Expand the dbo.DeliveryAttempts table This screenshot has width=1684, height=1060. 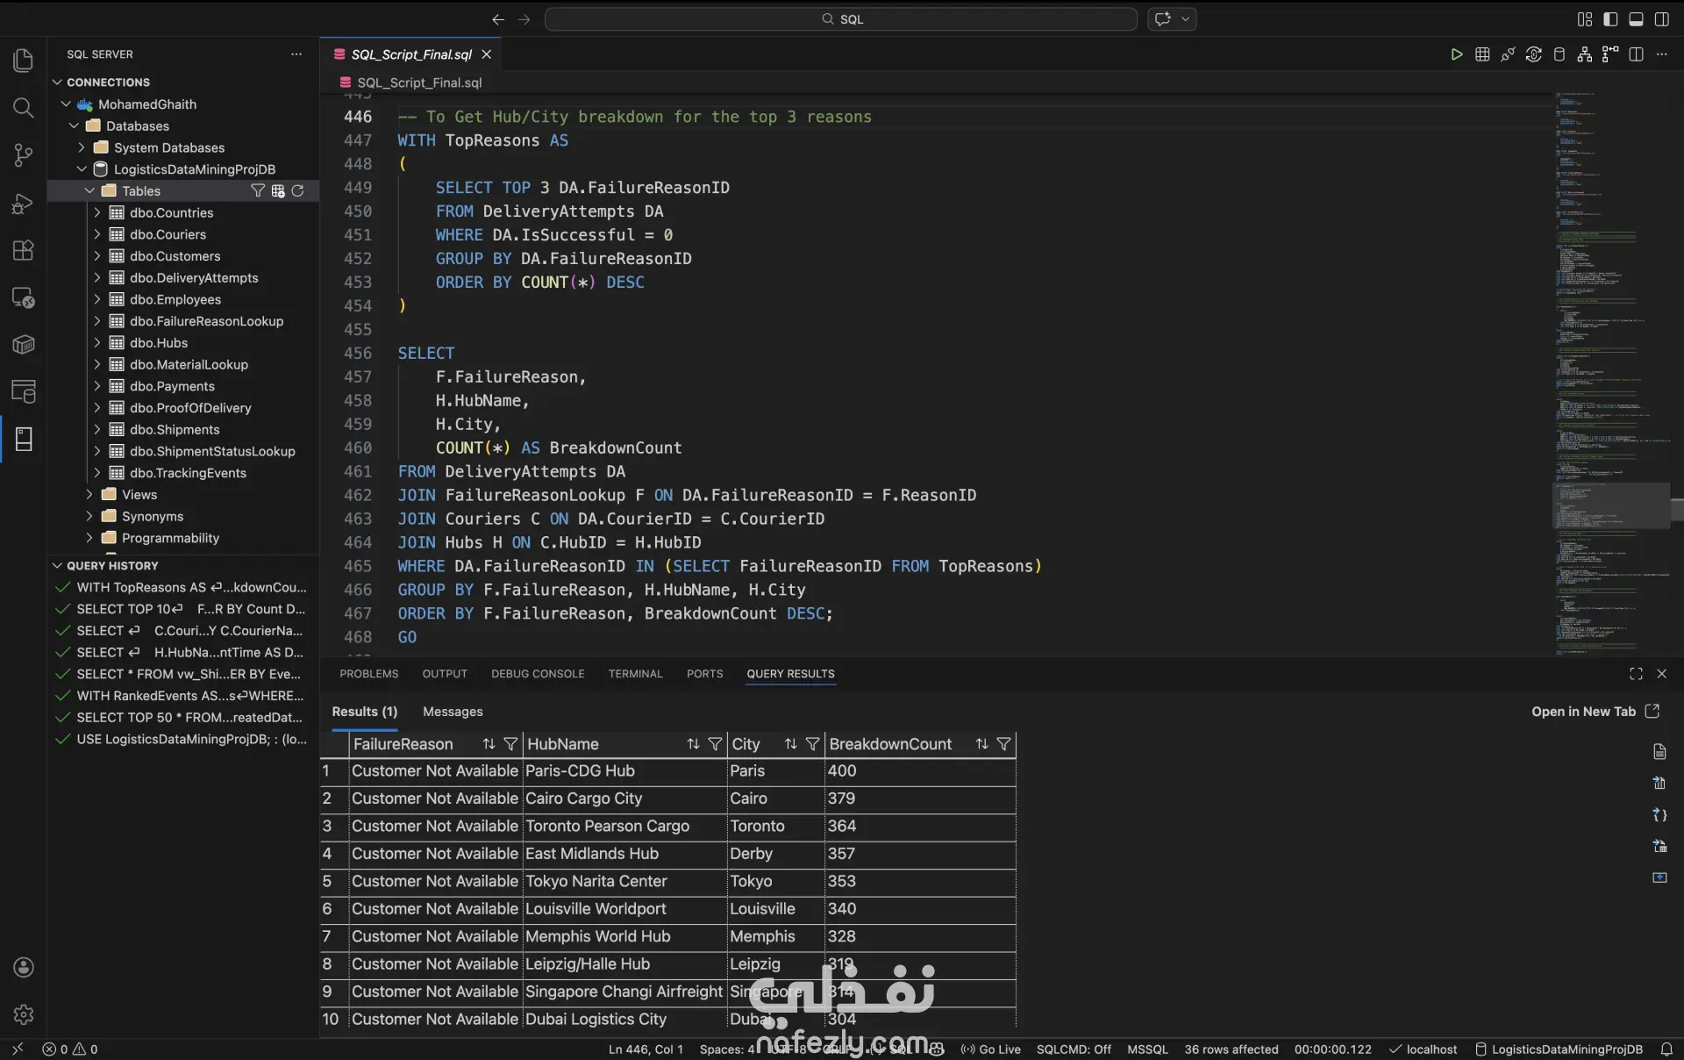[x=96, y=277]
